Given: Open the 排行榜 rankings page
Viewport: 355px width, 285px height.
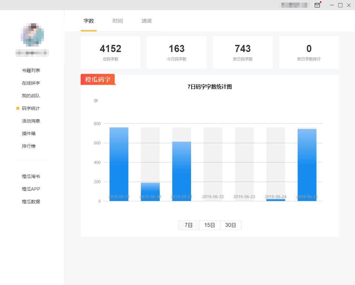Looking at the screenshot, I should tap(29, 146).
